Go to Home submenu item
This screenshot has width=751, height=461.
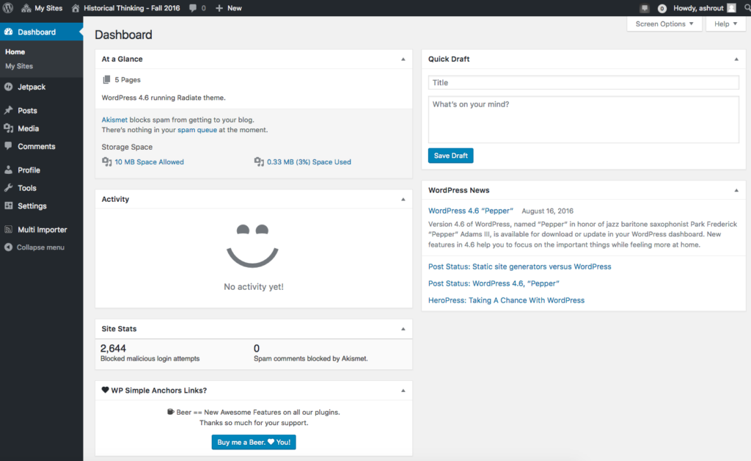(x=15, y=52)
